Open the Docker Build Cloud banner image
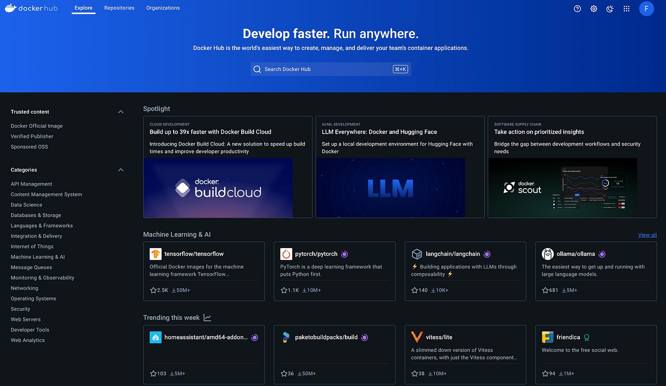666x386 pixels. [x=218, y=188]
